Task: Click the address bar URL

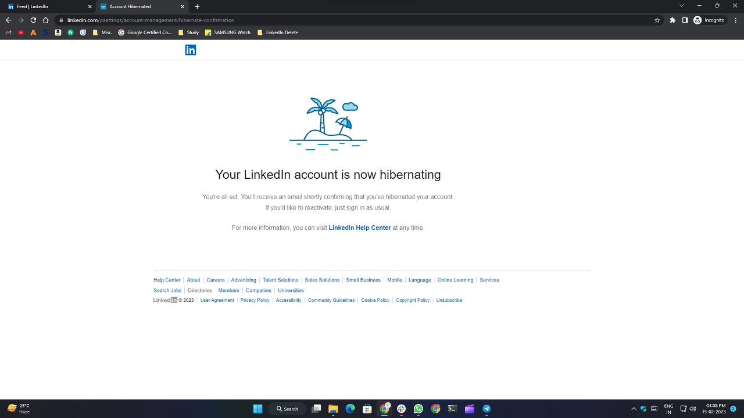Action: coord(151,20)
